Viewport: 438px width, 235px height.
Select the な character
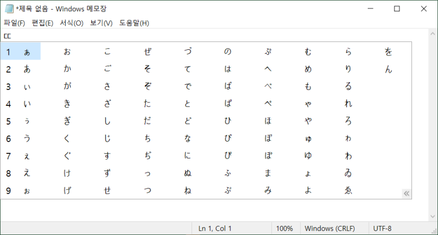pyautogui.click(x=188, y=138)
